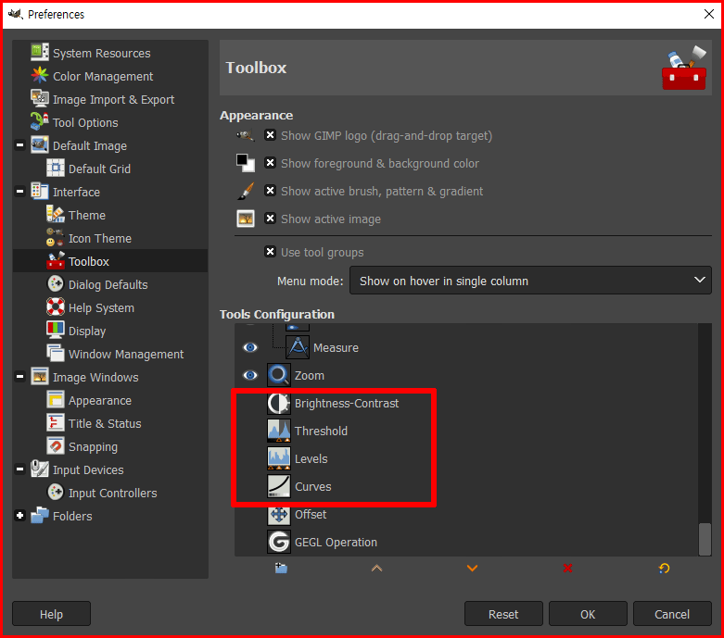Open the Appearance preferences page
Viewport: 724px width, 638px height.
(x=100, y=400)
